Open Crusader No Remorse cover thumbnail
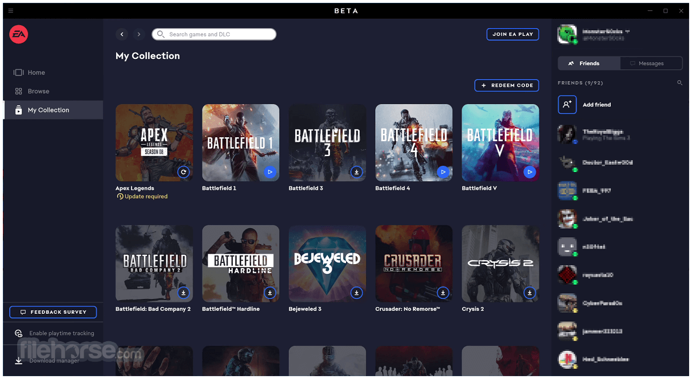This screenshot has width=692, height=379. (x=413, y=264)
